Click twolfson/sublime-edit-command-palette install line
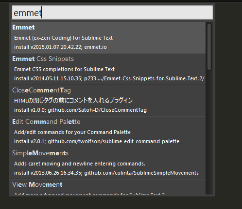The height and width of the screenshot is (209, 242). [97, 141]
